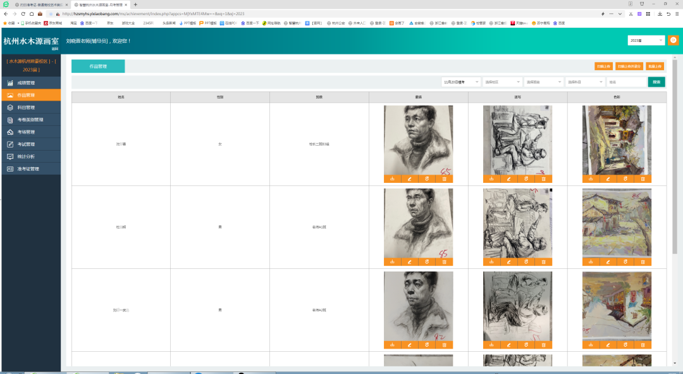The height and width of the screenshot is (374, 683).
Task: Edit the second row 速写 drawing
Action: tap(509, 262)
